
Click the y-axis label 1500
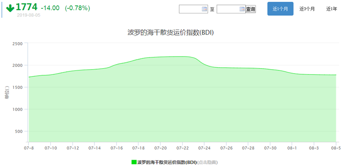pyautogui.click(x=18, y=87)
